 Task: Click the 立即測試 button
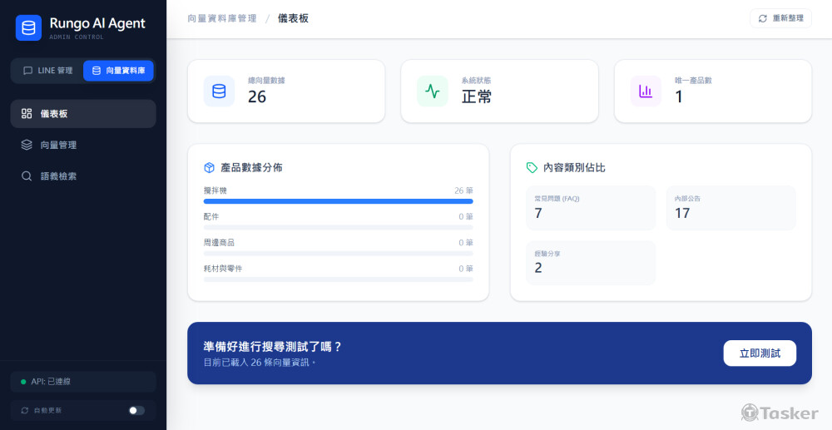pyautogui.click(x=760, y=353)
